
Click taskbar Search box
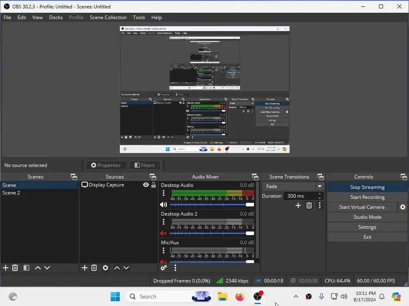[169, 296]
